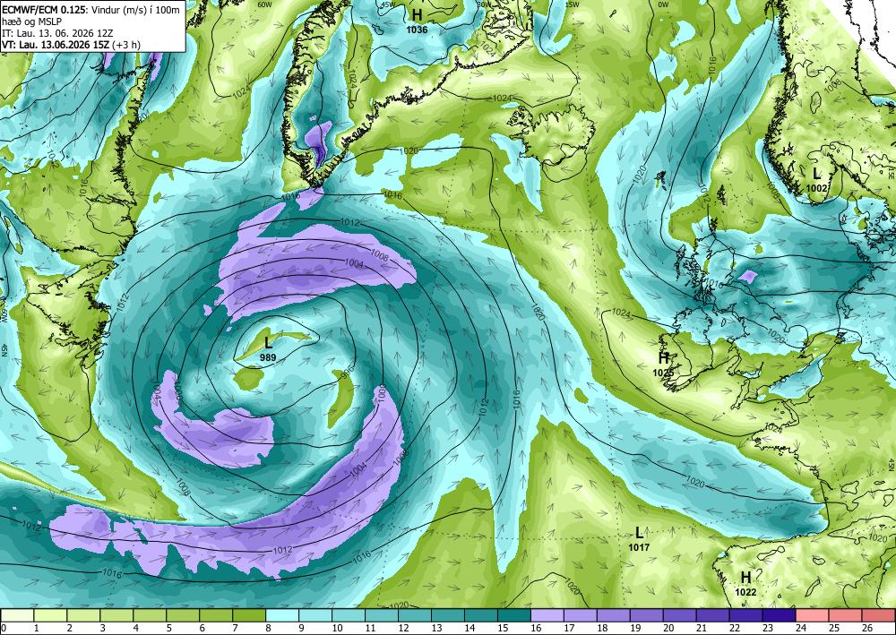This screenshot has height=635, width=896.
Task: Select the green 7–8 m/s legend swatch
Action: coord(249,615)
